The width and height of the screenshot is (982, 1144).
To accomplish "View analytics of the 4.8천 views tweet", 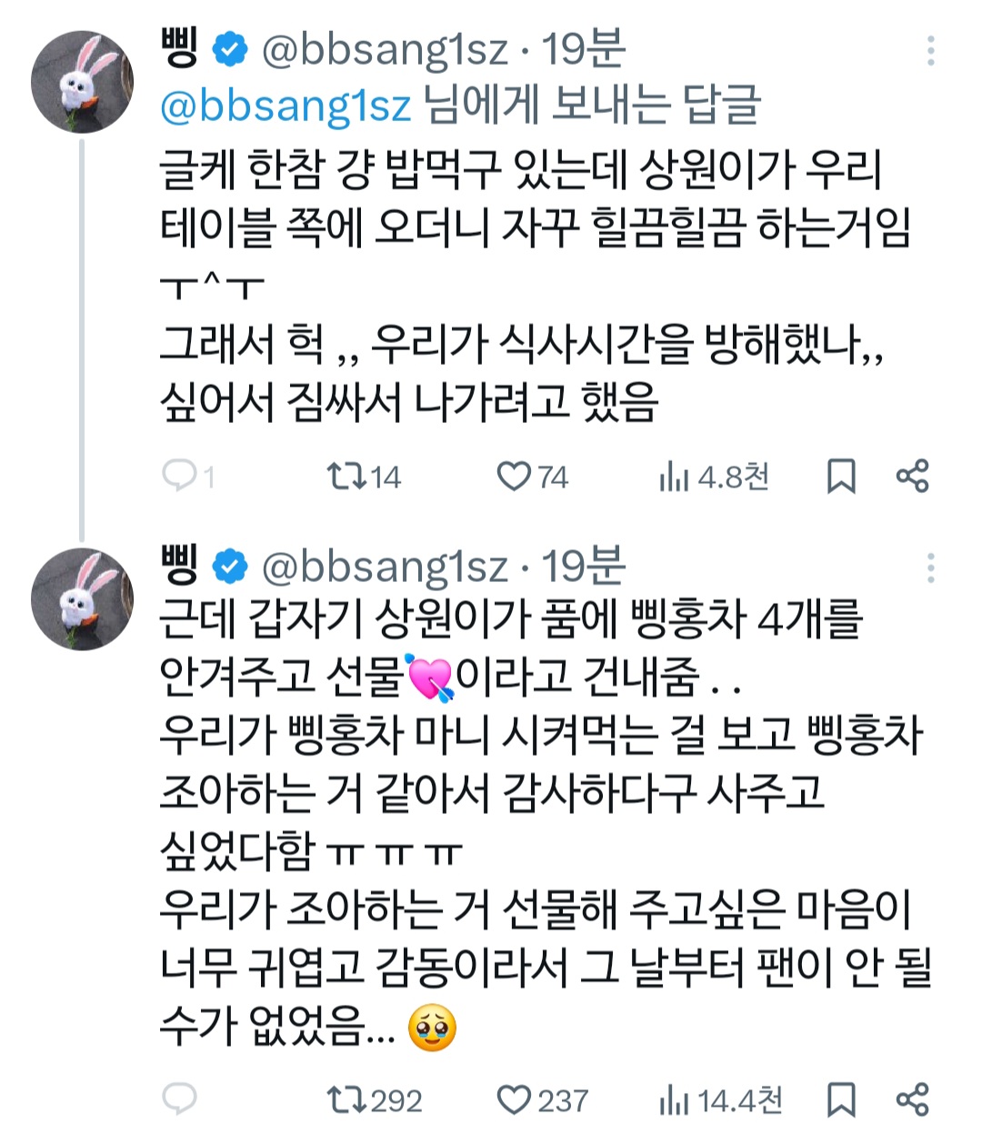I will [674, 476].
